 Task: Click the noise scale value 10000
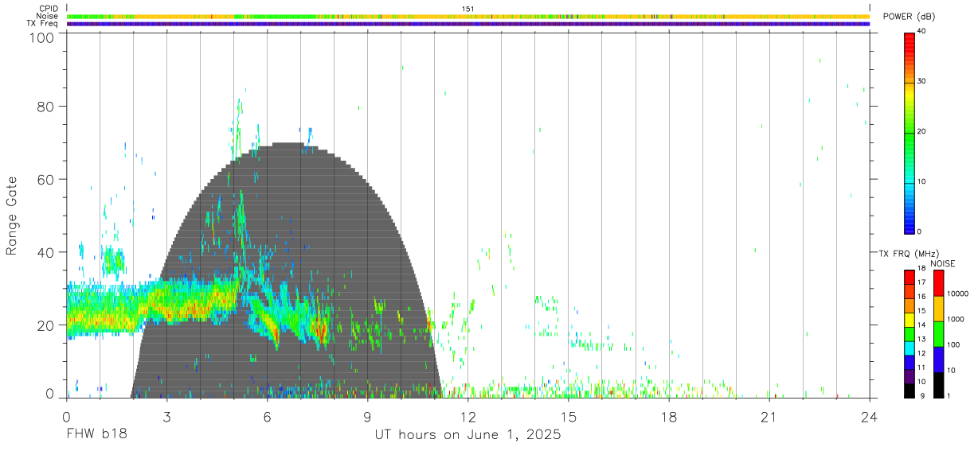(x=958, y=294)
